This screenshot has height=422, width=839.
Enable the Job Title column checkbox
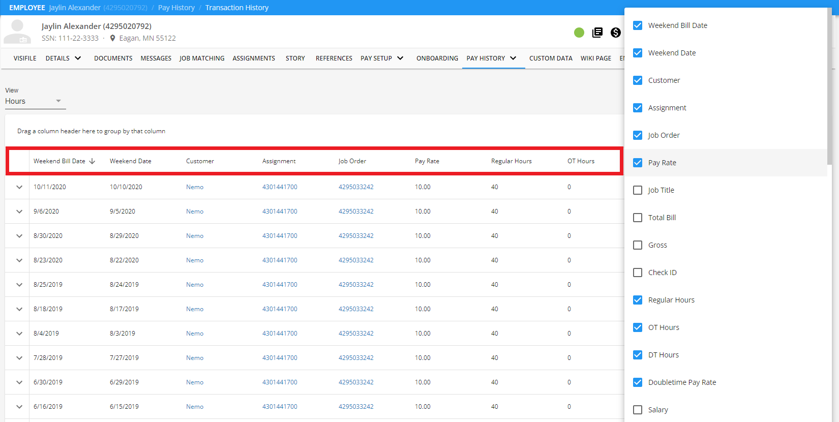click(x=638, y=190)
